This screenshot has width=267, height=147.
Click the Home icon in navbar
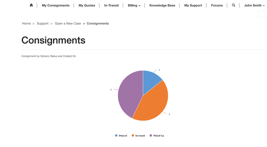pos(31,5)
